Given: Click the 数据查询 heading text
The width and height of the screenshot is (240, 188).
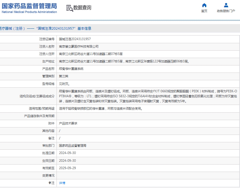Looking at the screenshot, I should coord(82,7).
